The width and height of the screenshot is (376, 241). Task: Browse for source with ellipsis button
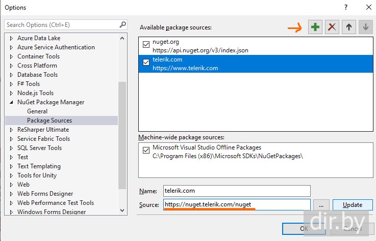321,205
